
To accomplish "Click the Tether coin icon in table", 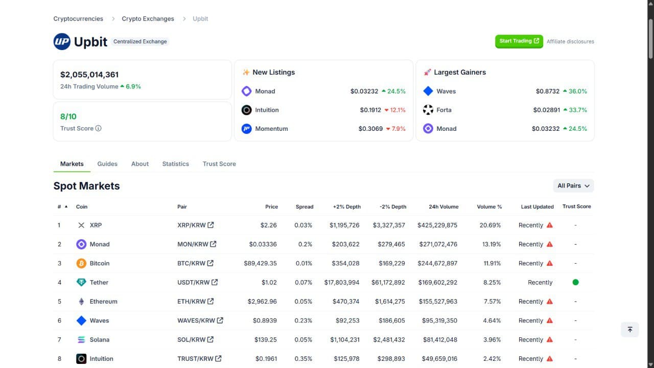I will tap(81, 282).
